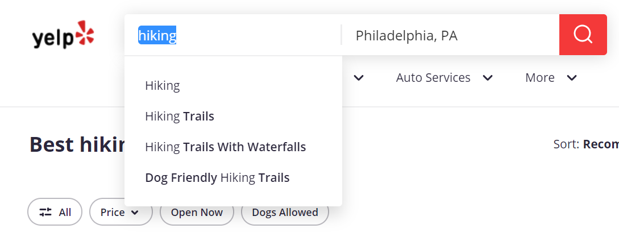Click the "Best hiking" results heading
This screenshot has height=241, width=619.
(77, 144)
